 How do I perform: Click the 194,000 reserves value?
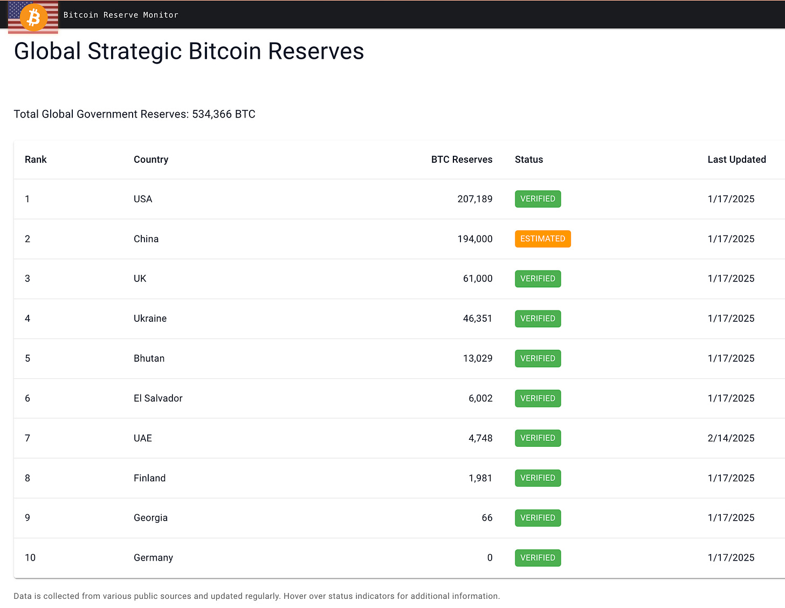[475, 239]
